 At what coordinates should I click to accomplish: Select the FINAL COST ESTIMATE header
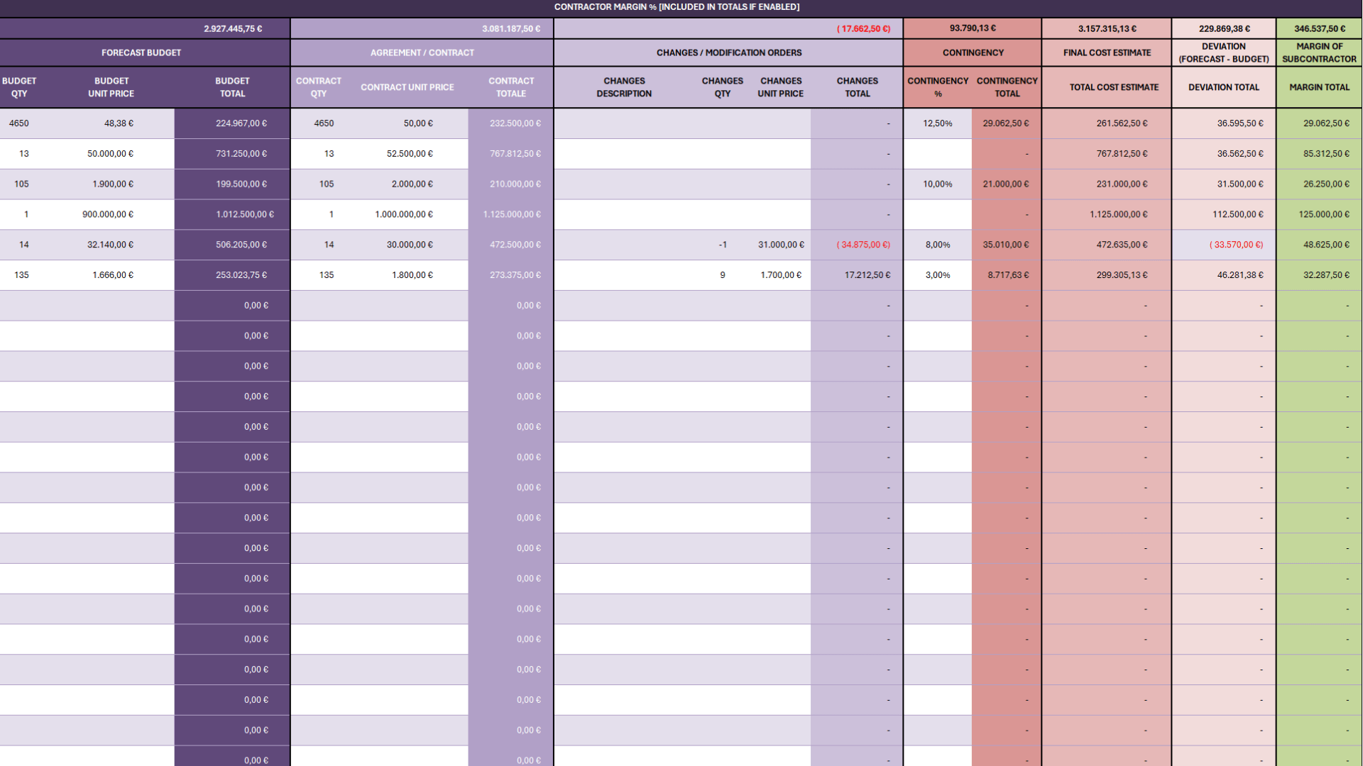tap(1106, 52)
